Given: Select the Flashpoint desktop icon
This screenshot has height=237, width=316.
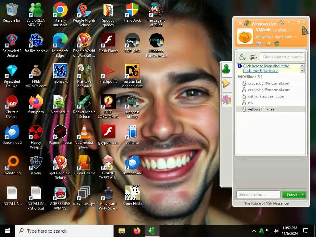Looking at the screenshot, I should click(108, 73).
